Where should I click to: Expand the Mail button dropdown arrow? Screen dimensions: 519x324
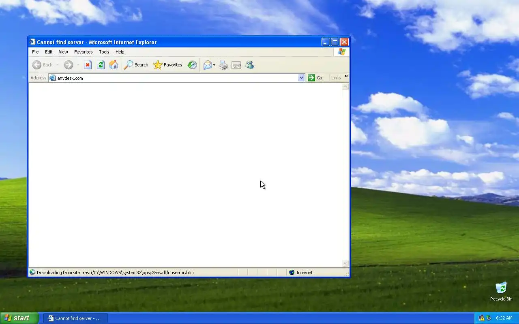coord(214,65)
